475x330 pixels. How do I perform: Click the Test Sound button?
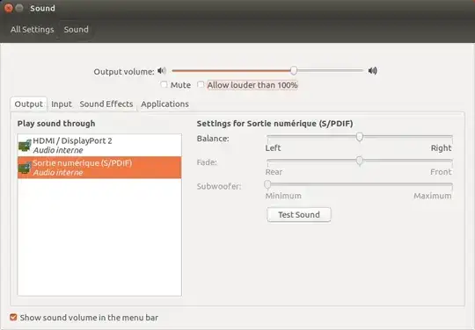299,214
